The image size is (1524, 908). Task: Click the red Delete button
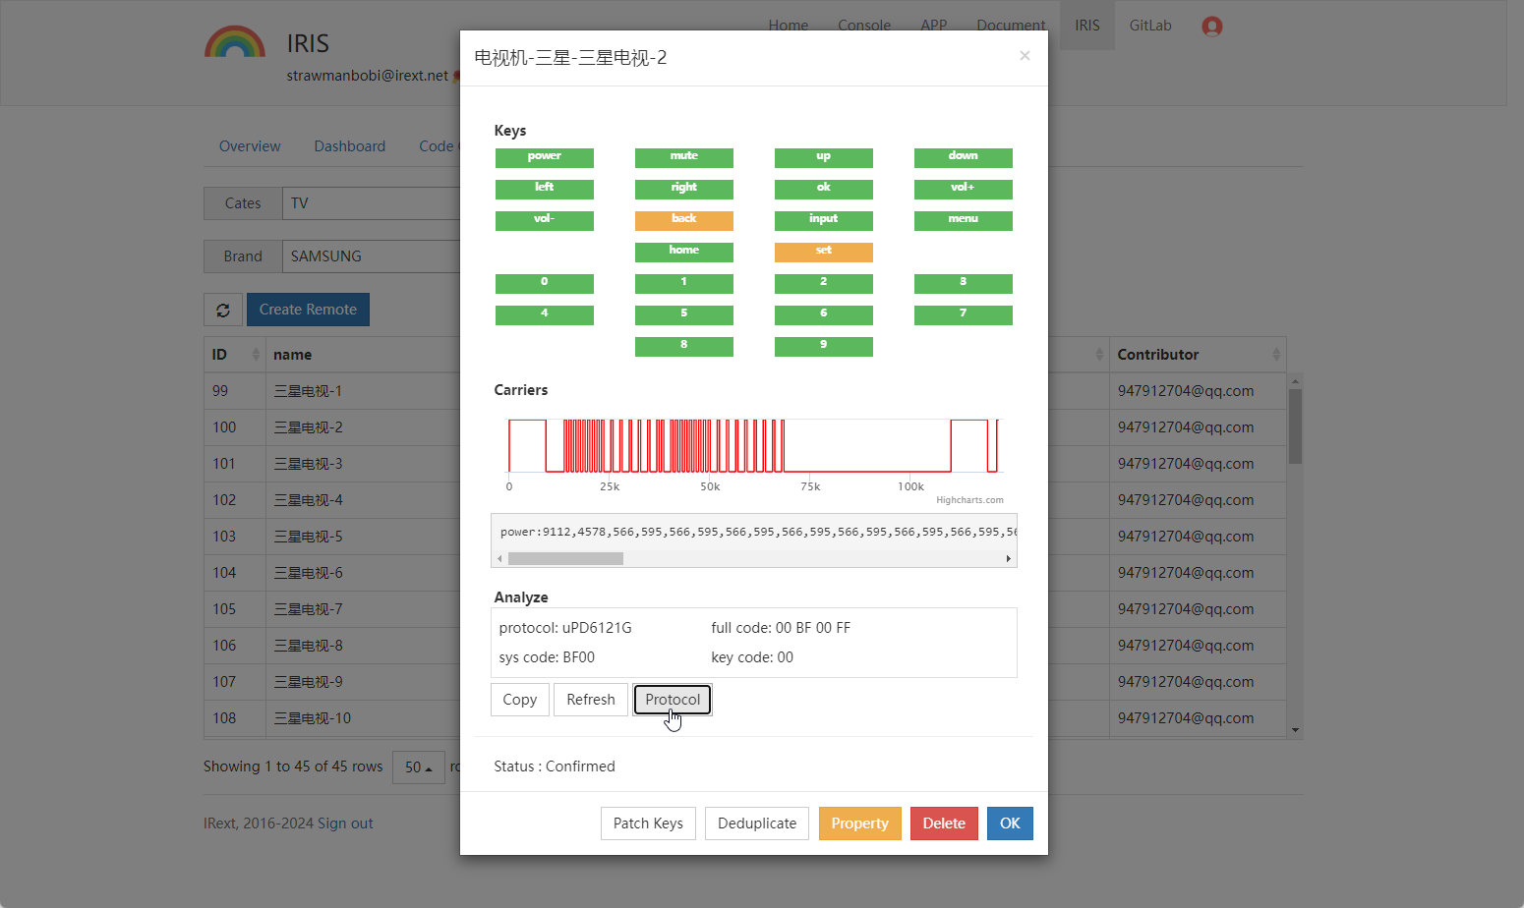943,823
